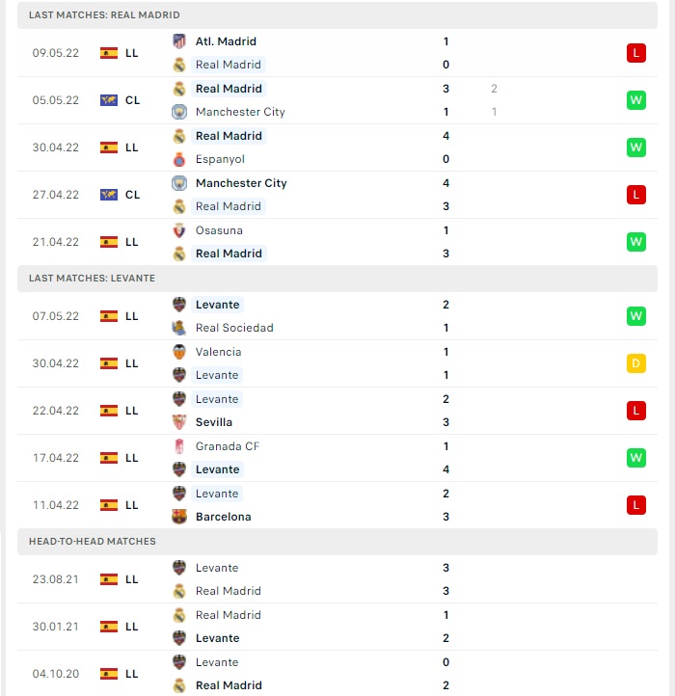Click the Granada CF club crest
Screen dimensions: 675x696
[179, 446]
